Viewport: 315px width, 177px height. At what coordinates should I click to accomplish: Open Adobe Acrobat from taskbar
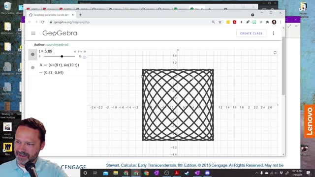click(x=177, y=173)
